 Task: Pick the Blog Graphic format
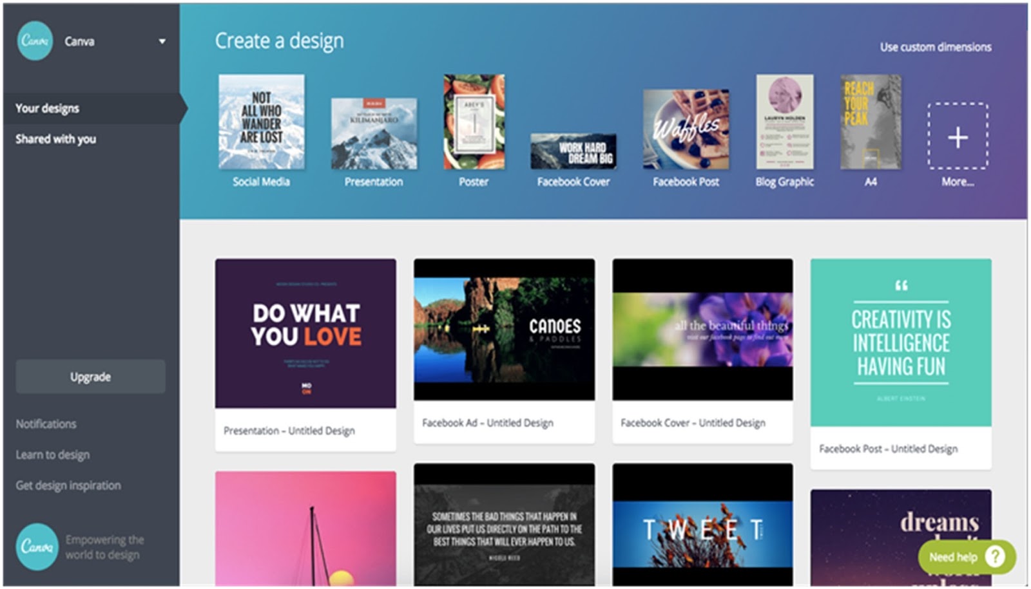[784, 122]
